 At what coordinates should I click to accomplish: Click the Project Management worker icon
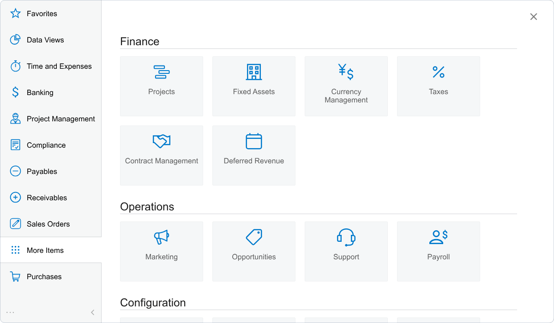pos(15,119)
